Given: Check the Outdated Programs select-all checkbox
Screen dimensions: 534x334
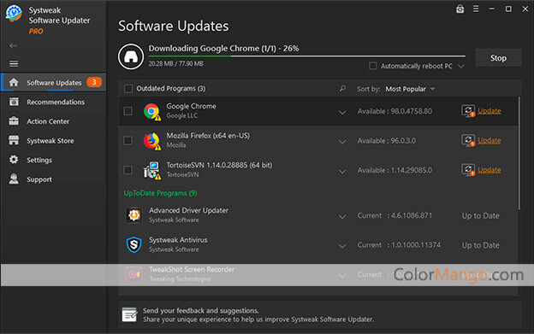Looking at the screenshot, I should 128,89.
